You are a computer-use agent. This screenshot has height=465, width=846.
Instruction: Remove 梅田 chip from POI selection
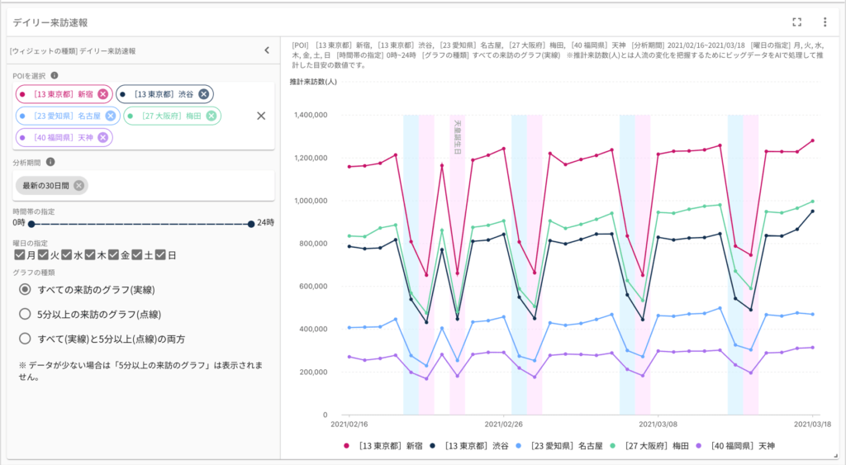pyautogui.click(x=211, y=116)
